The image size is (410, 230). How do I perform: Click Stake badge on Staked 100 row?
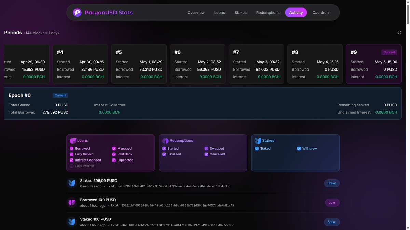332,222
